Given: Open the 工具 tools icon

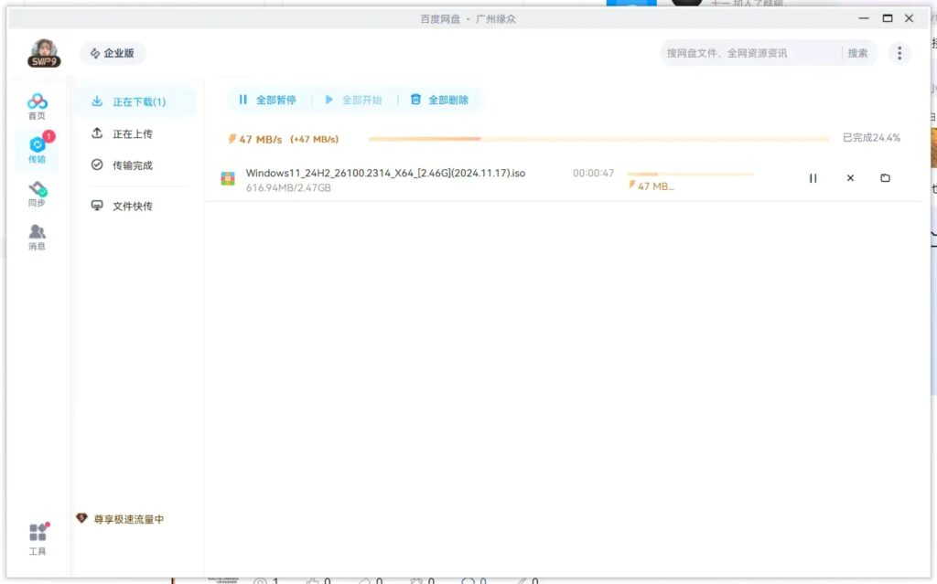Looking at the screenshot, I should click(x=37, y=538).
